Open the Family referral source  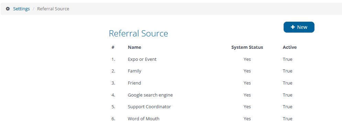tap(135, 71)
